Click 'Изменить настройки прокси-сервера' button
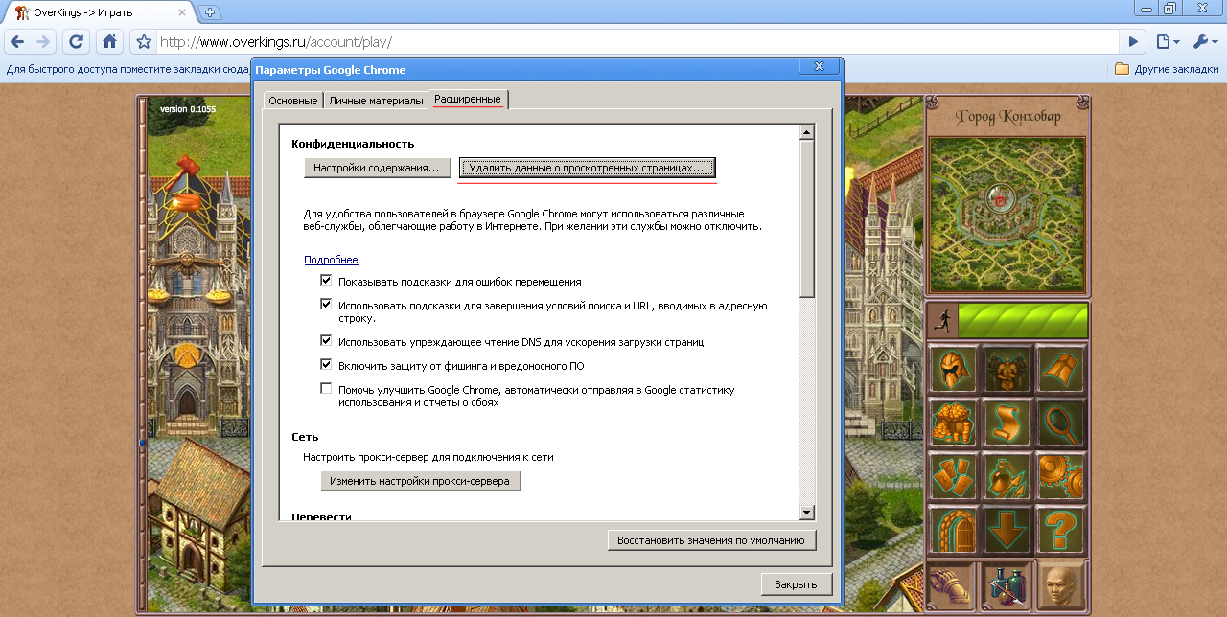The height and width of the screenshot is (617, 1227). click(421, 480)
